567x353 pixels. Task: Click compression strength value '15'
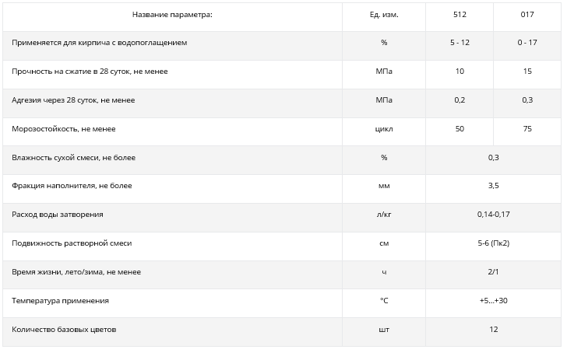click(527, 72)
